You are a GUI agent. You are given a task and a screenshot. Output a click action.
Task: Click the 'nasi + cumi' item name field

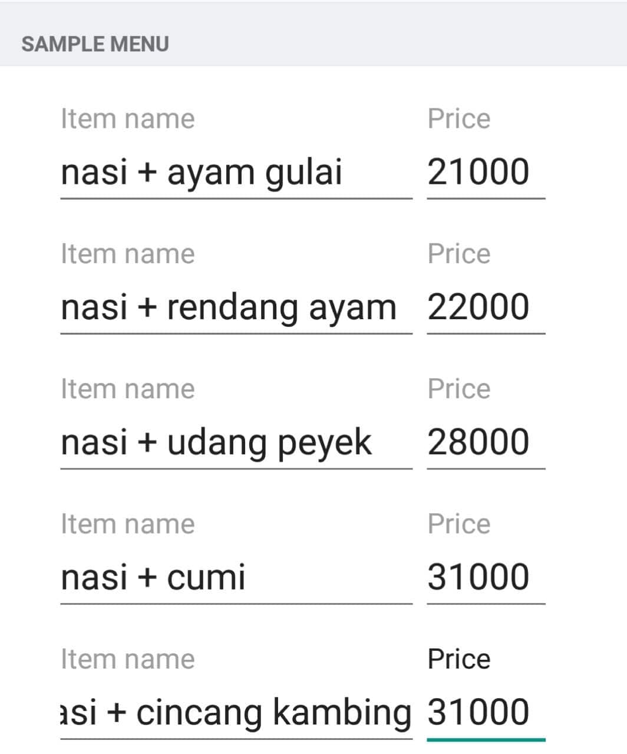click(236, 577)
